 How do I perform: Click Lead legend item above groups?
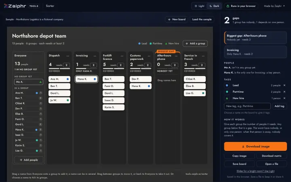click(143, 43)
